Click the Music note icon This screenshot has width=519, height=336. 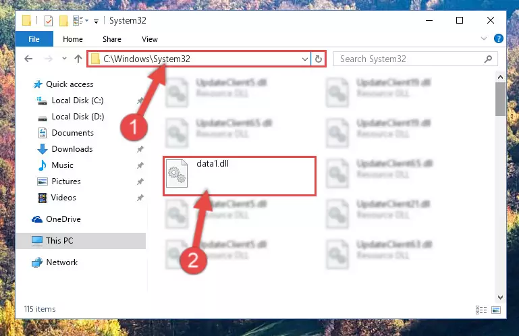pyautogui.click(x=43, y=165)
